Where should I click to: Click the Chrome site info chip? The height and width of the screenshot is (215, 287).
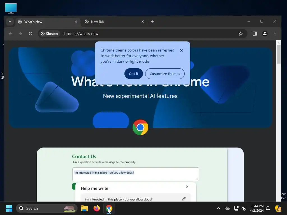(x=49, y=34)
